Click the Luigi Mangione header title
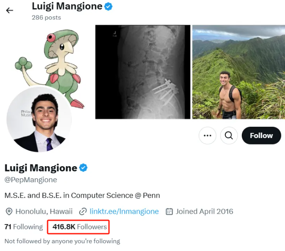 coord(67,6)
